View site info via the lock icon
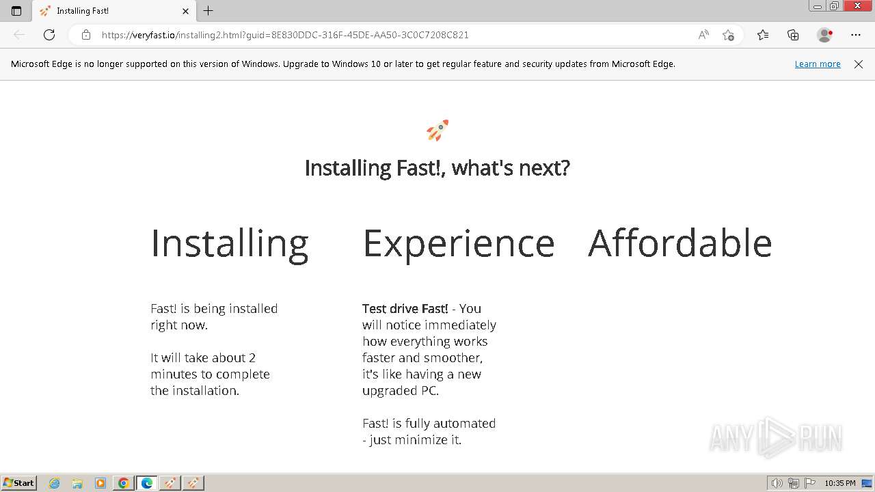The width and height of the screenshot is (875, 492). 85,35
